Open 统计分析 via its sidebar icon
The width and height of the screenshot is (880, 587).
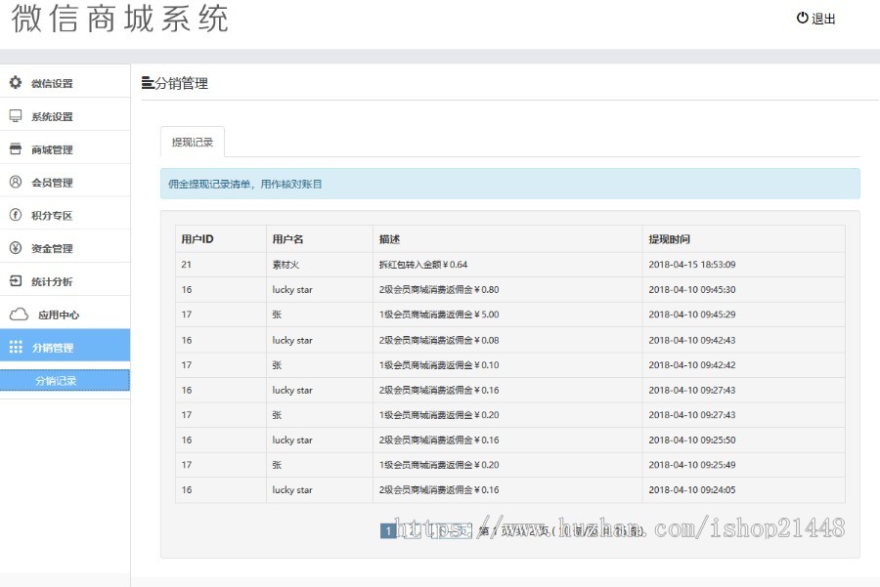click(14, 280)
